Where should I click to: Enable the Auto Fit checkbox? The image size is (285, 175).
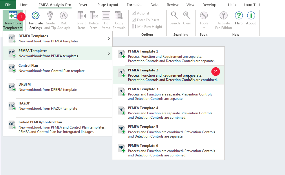click(134, 13)
